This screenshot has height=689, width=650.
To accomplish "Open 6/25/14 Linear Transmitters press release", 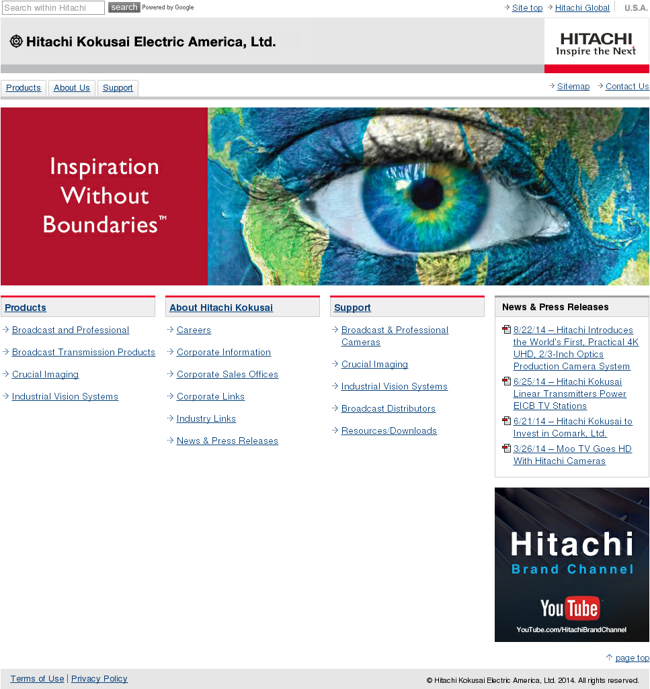I will pos(570,394).
